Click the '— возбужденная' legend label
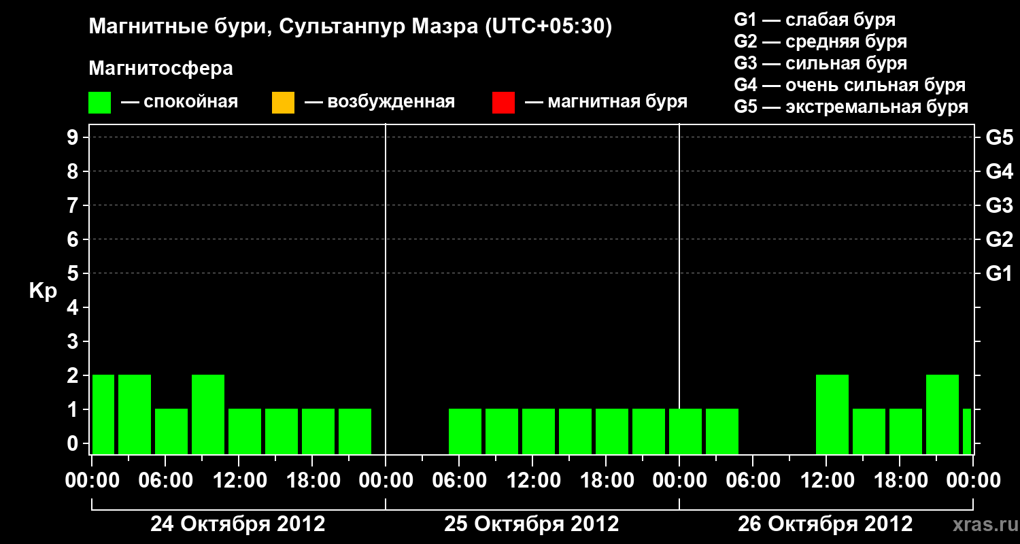 coord(379,103)
